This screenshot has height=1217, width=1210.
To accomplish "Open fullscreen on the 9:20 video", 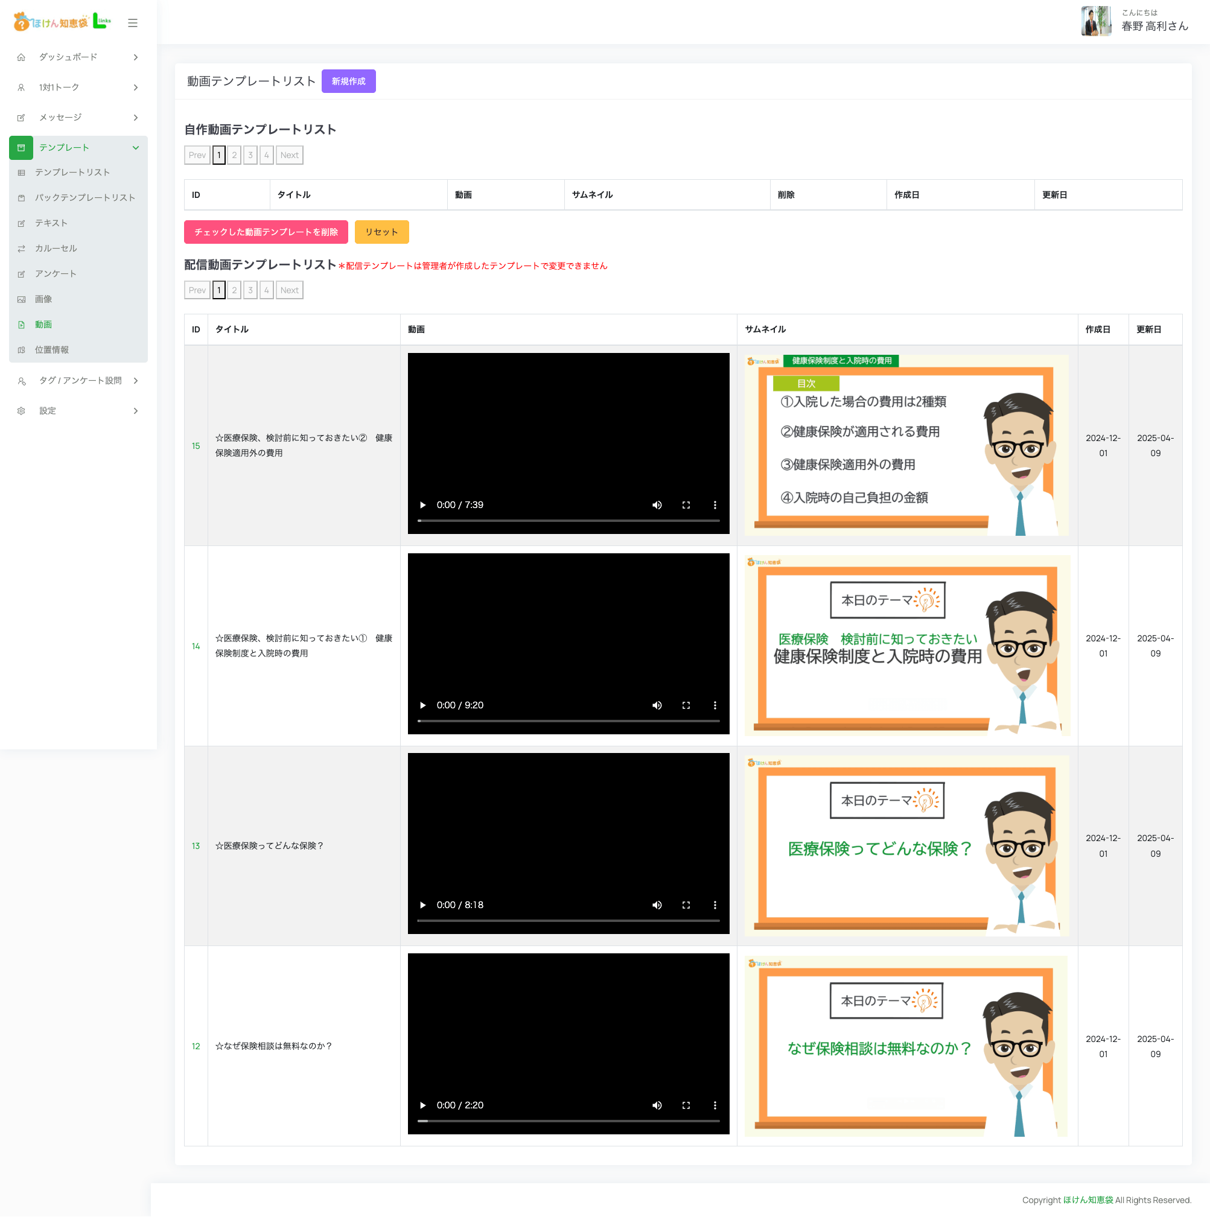I will pyautogui.click(x=686, y=705).
